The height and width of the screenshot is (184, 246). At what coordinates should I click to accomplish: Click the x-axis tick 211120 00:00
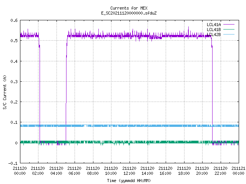20,171
